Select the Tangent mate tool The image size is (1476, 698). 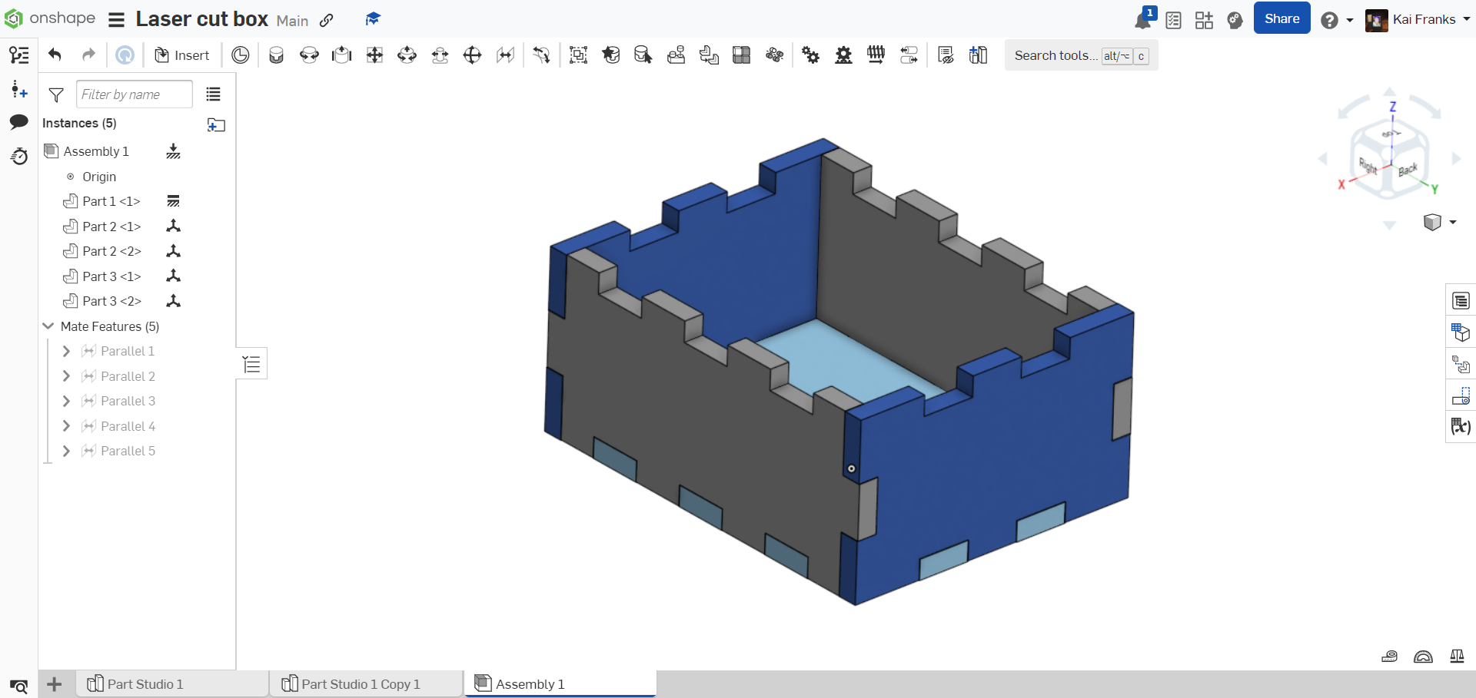coord(541,55)
